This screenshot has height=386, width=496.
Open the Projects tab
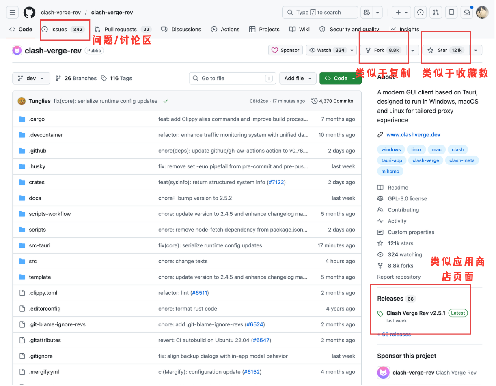coord(264,29)
